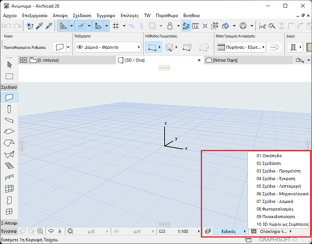Open the 1:100 scale dropdown
Image resolution: width=312 pixels, height=244 pixels.
183,231
